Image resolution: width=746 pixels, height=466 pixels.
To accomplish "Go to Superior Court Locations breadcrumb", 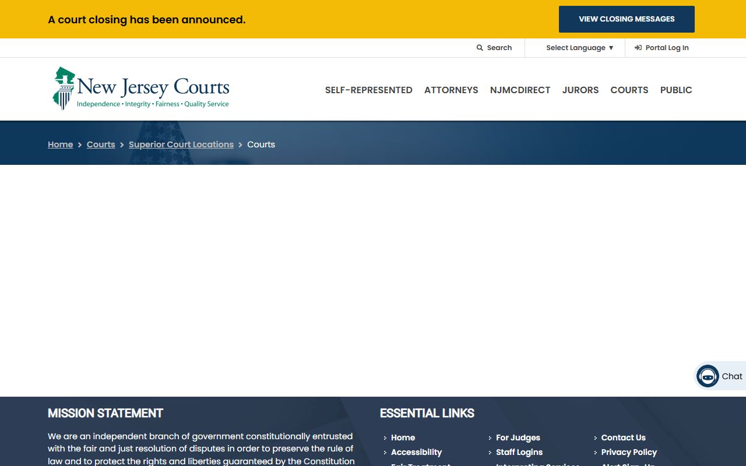I will pos(181,144).
